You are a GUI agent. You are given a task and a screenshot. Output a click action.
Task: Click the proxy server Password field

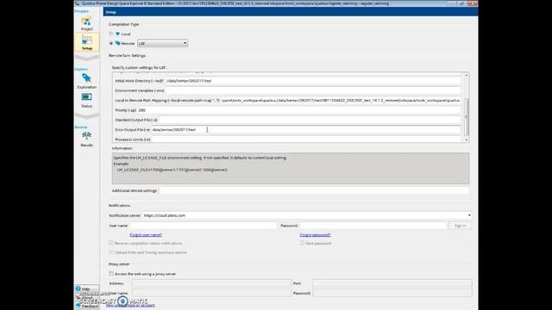392,293
